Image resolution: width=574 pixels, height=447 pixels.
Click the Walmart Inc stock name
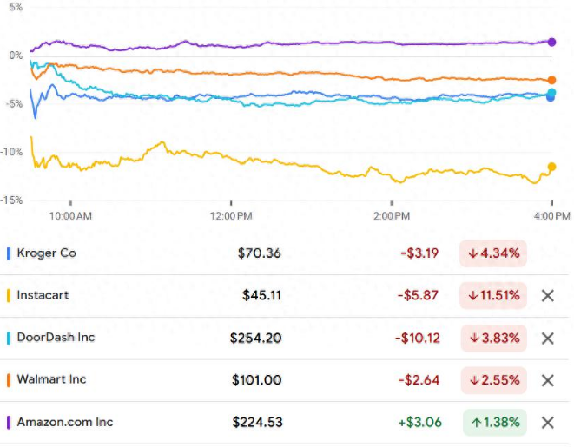[51, 379]
